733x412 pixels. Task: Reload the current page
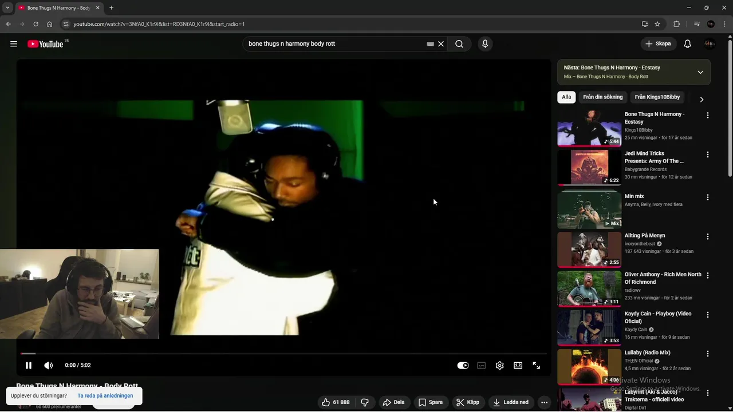point(36,24)
